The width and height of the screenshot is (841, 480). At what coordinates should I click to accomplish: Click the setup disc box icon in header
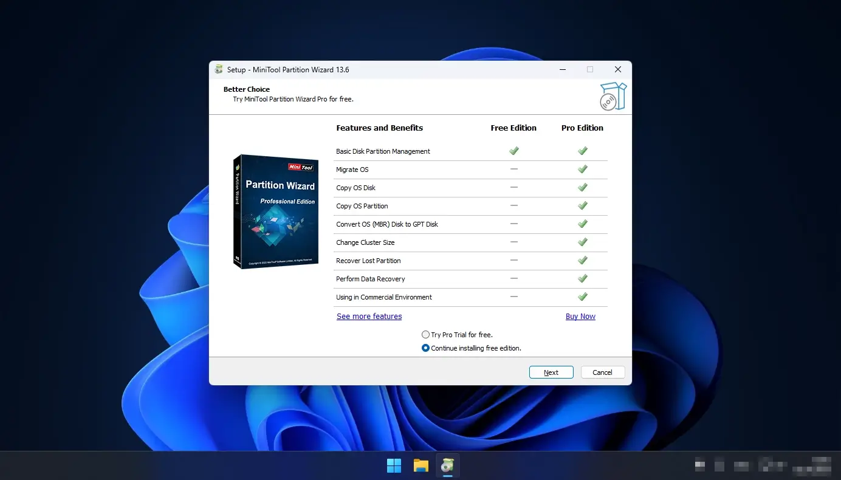pyautogui.click(x=613, y=97)
